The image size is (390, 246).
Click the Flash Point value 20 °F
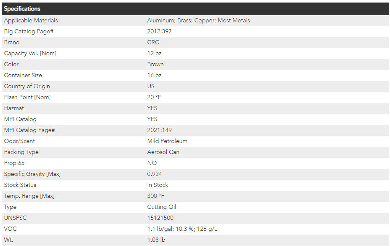pyautogui.click(x=154, y=97)
